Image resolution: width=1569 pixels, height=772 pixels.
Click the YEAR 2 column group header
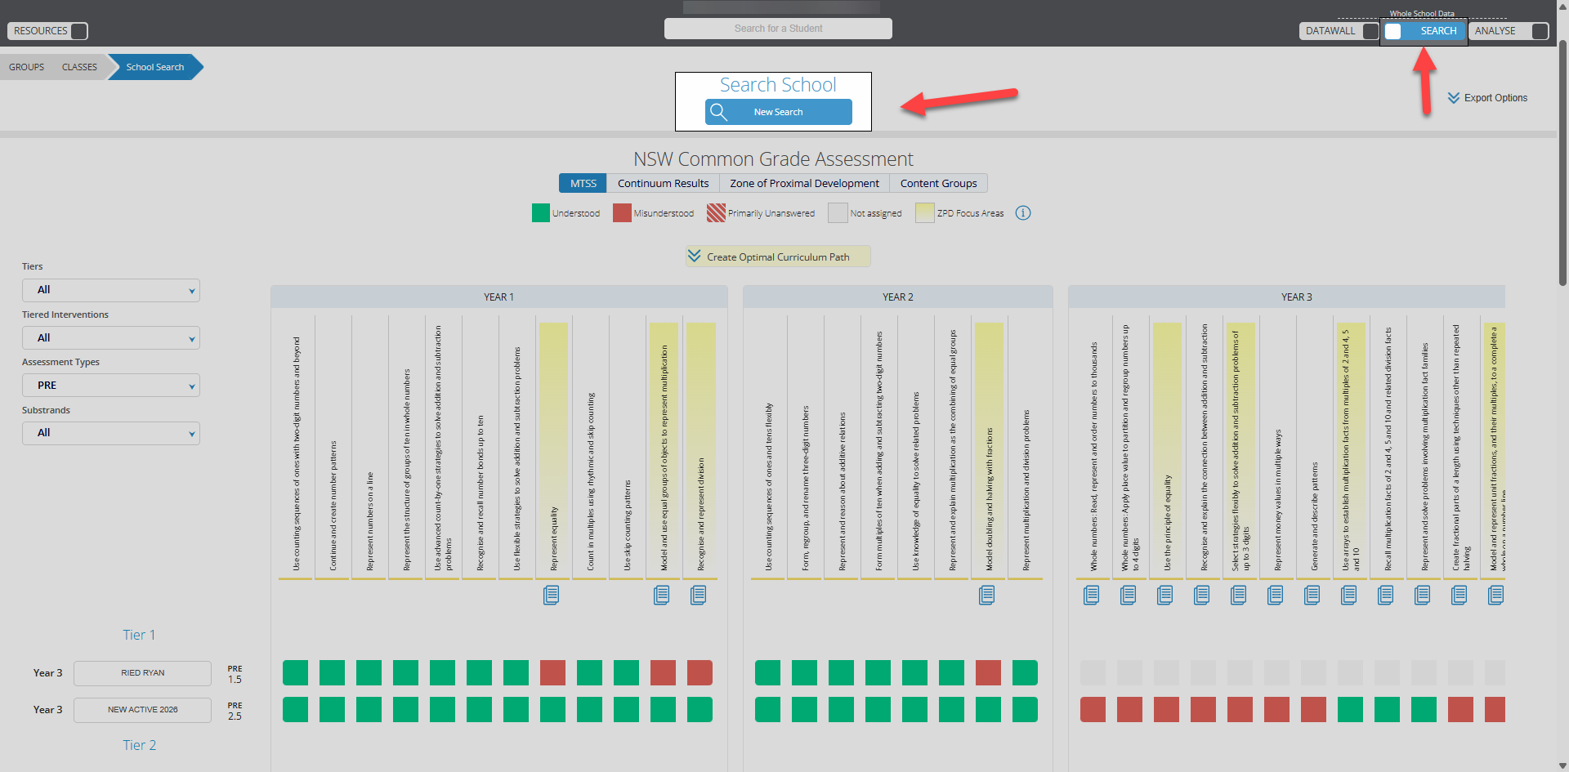(x=898, y=297)
